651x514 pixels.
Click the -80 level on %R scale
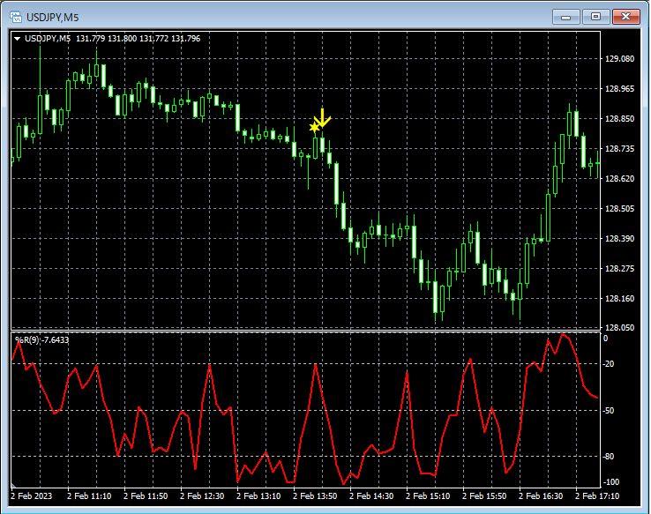tap(609, 457)
